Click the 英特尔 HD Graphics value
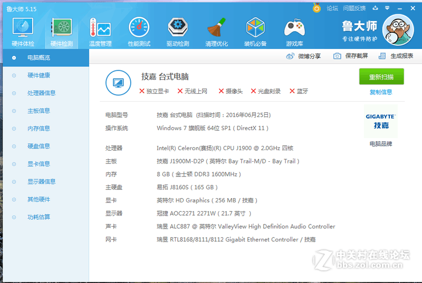The width and height of the screenshot is (422, 283). (207, 200)
